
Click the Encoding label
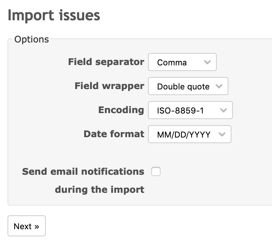tap(121, 110)
